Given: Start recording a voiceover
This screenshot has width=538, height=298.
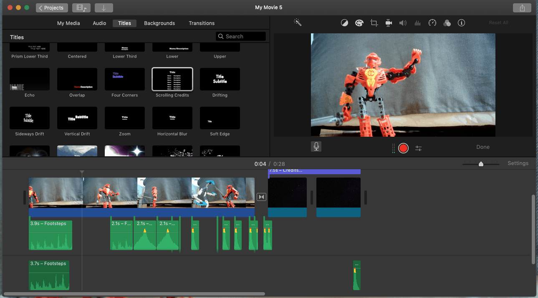Looking at the screenshot, I should (x=403, y=148).
